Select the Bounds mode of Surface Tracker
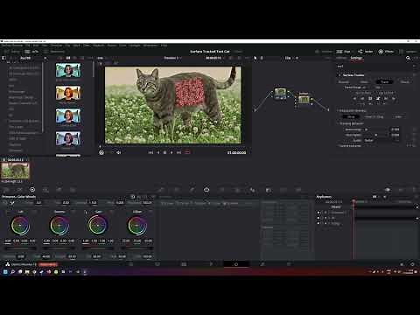 point(344,82)
